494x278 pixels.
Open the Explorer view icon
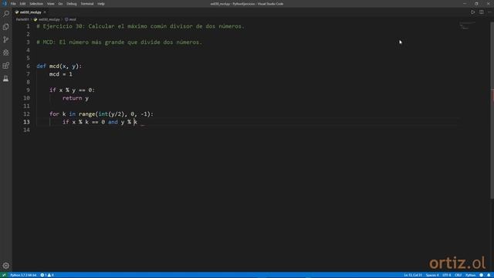pyautogui.click(x=6, y=27)
